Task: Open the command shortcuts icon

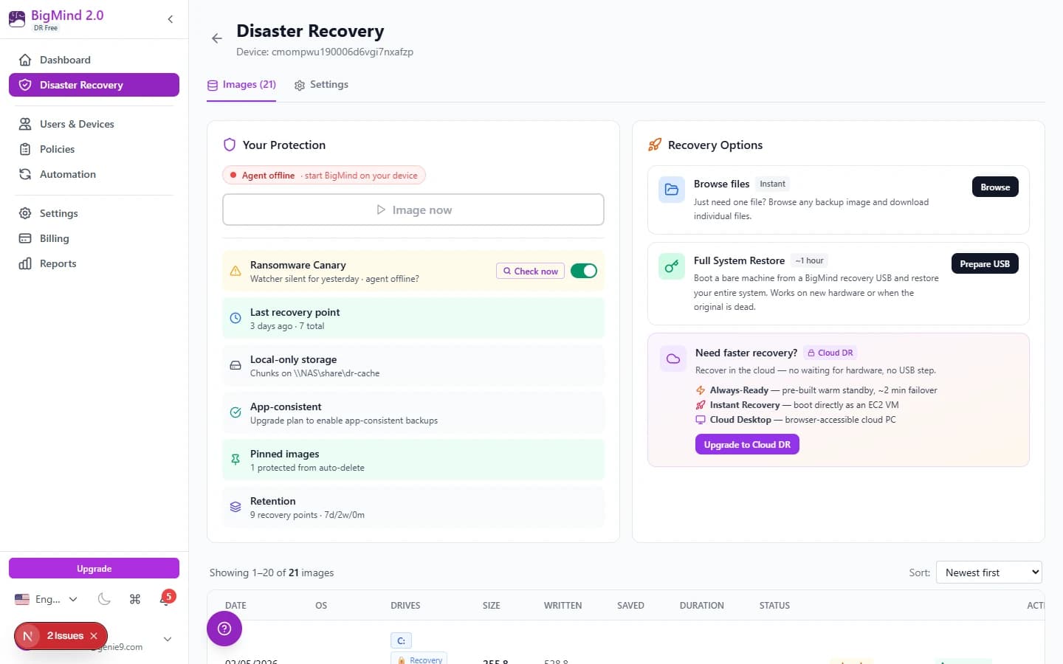Action: tap(135, 599)
